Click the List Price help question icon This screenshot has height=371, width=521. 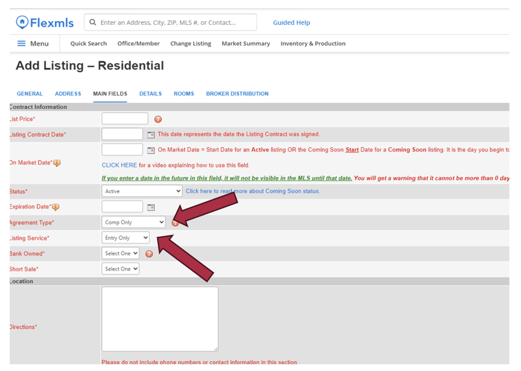158,119
